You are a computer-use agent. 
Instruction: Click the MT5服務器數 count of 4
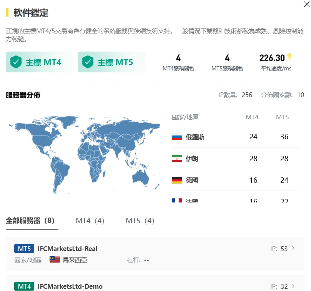(227, 58)
